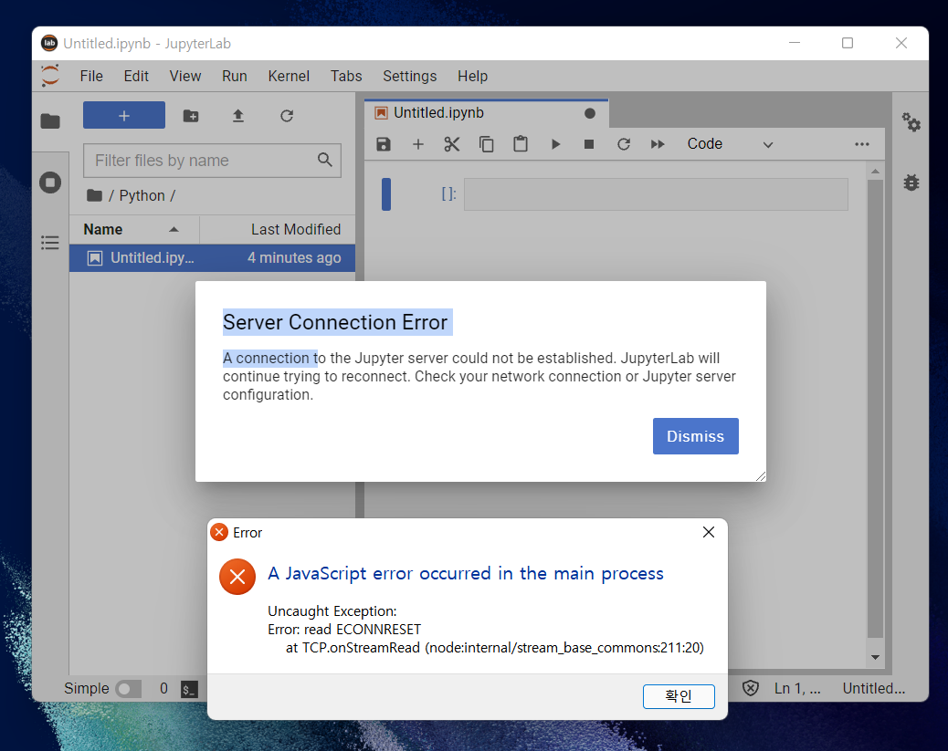Run the selected cell with play icon
Image resolution: width=948 pixels, height=751 pixels.
tap(555, 144)
